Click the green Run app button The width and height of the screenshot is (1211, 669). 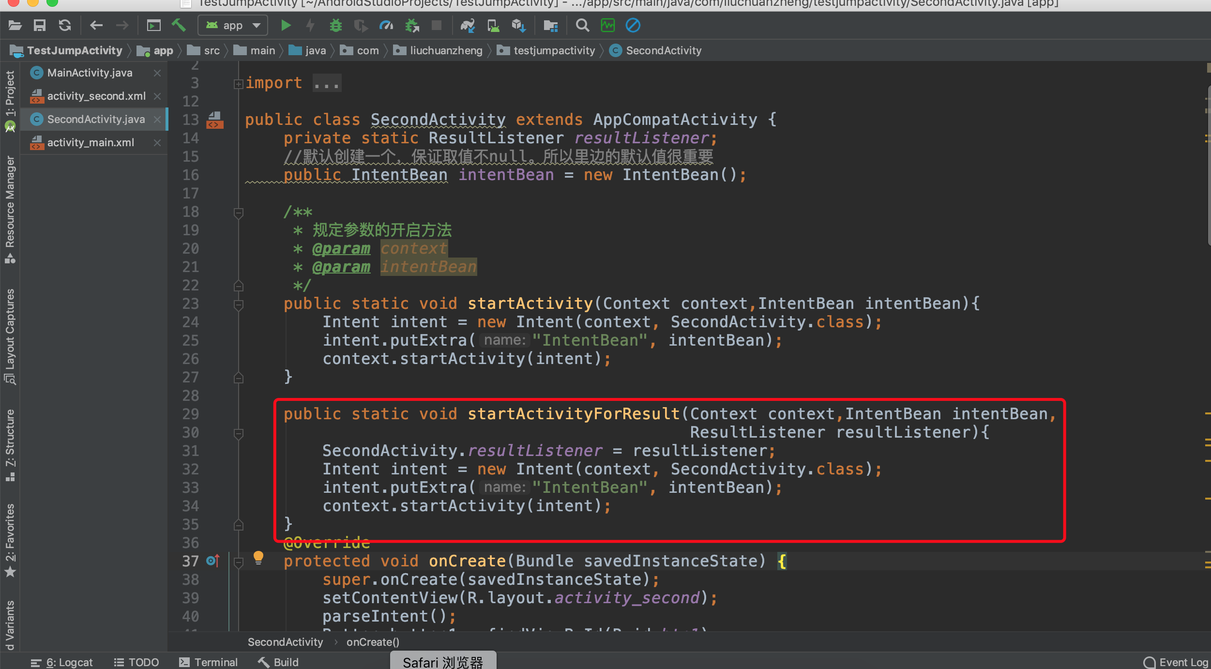coord(286,25)
